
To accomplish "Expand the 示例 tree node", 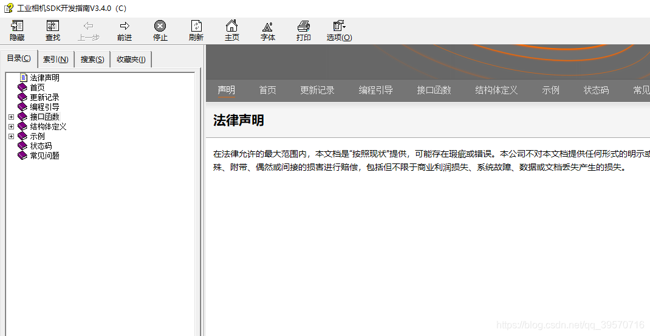I will click(x=11, y=136).
